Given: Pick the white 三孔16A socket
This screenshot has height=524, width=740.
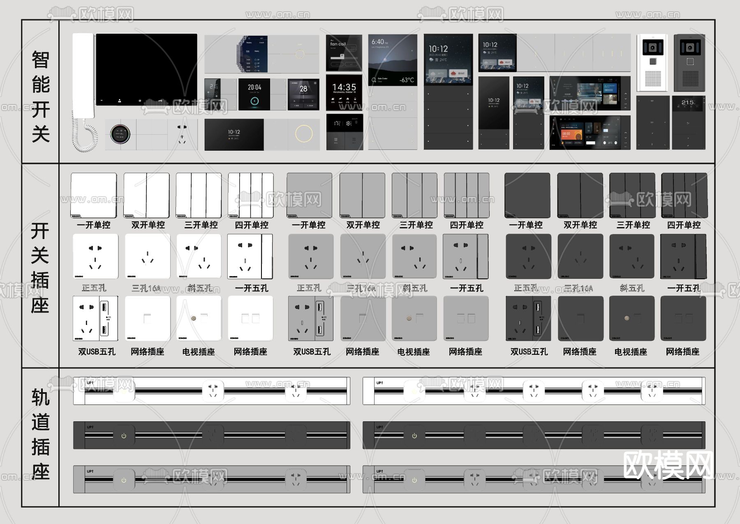Looking at the screenshot, I should (148, 257).
